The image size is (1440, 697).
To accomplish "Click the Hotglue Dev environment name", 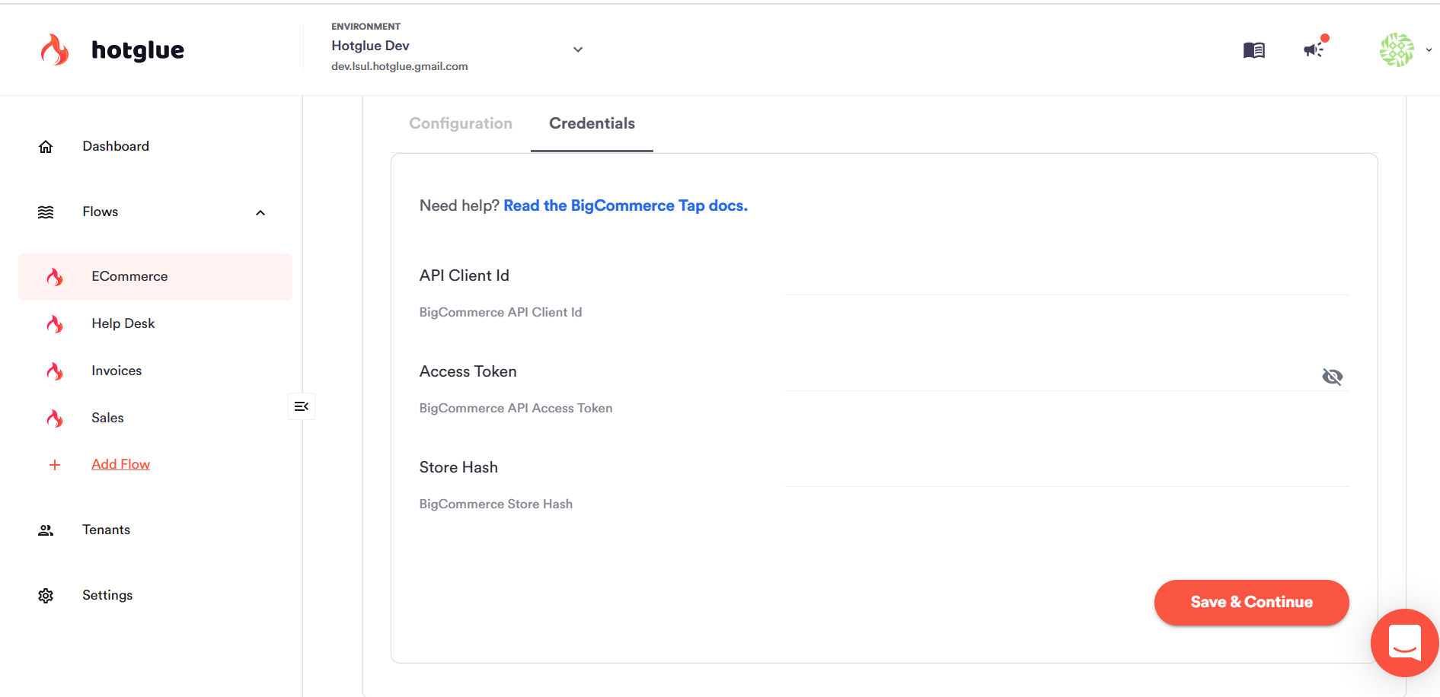I will pyautogui.click(x=370, y=46).
